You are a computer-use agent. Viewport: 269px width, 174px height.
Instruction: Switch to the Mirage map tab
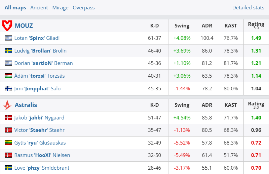60,7
